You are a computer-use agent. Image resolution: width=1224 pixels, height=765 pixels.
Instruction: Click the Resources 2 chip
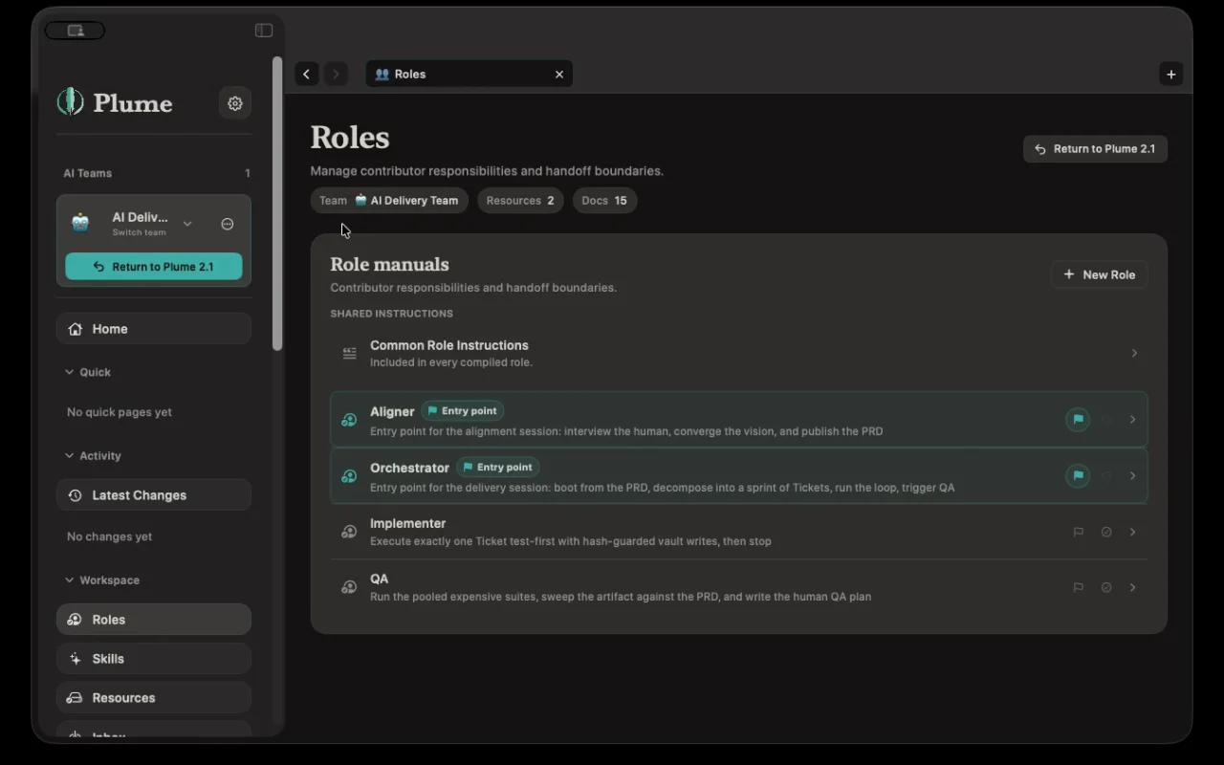(520, 201)
